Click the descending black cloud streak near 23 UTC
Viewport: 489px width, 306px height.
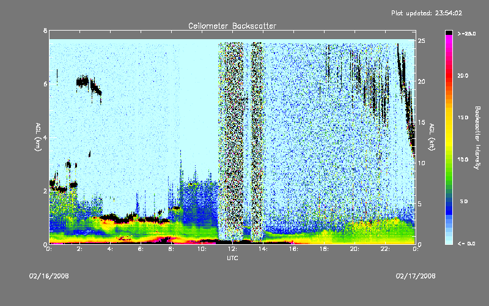coord(406,100)
